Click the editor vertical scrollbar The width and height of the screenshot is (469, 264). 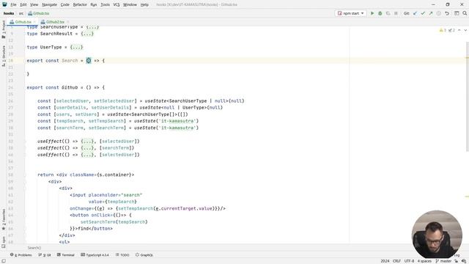point(468,97)
